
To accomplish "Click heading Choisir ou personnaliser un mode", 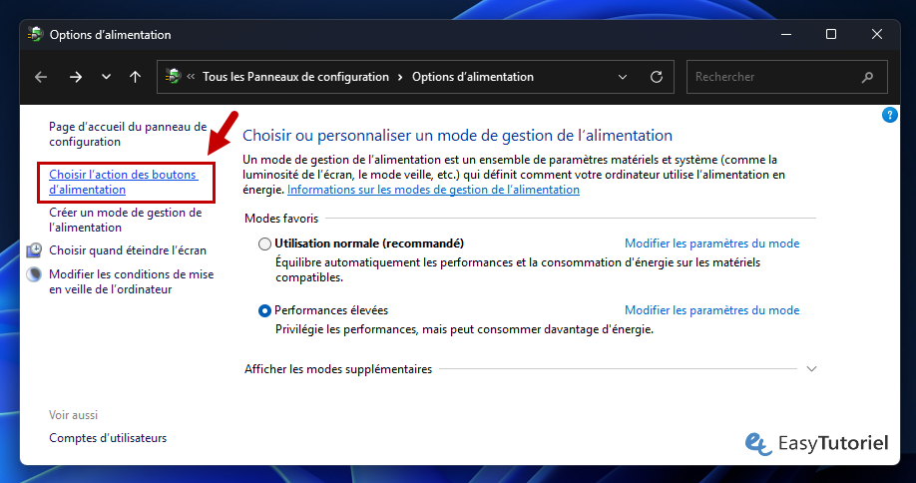I will coord(457,136).
